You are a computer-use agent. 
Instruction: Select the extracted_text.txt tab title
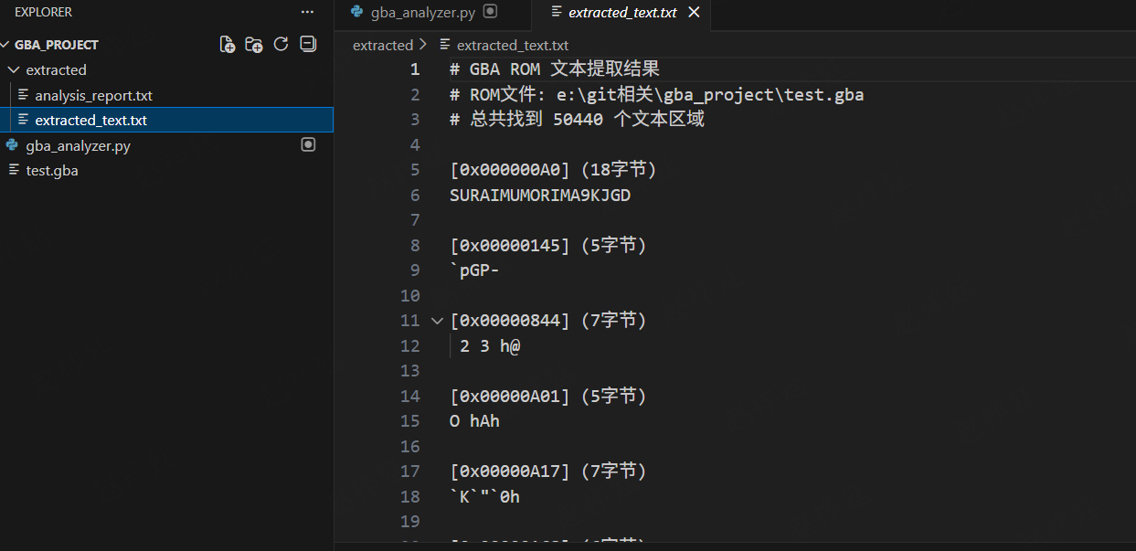[621, 13]
